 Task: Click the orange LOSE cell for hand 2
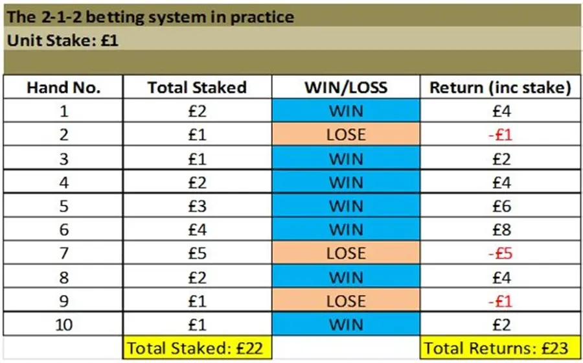[x=346, y=134]
